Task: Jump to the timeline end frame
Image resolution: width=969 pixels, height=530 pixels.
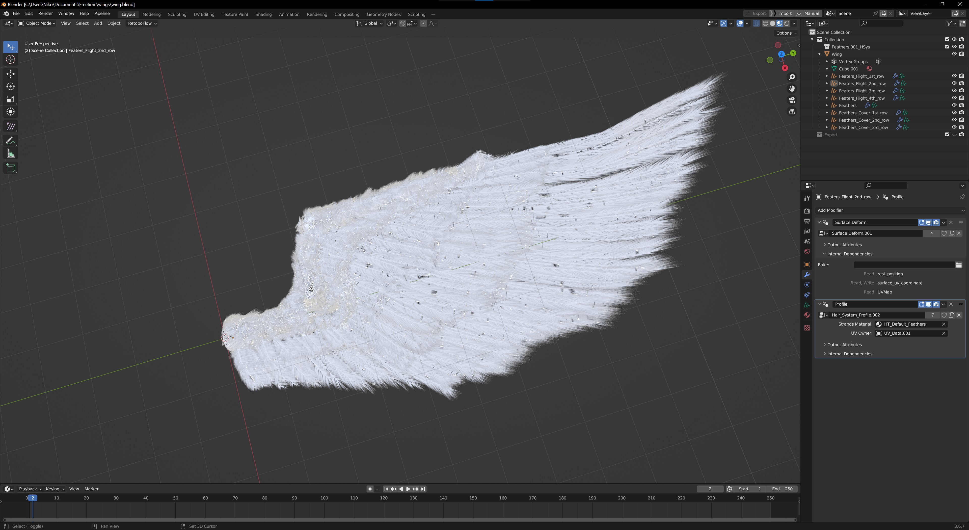Action: [x=423, y=489]
